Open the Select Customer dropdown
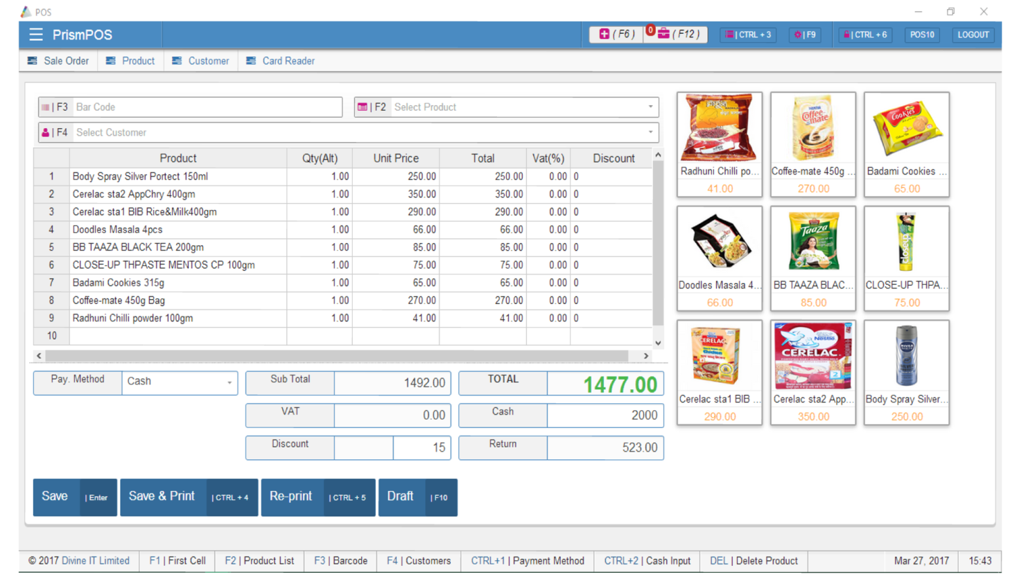The height and width of the screenshot is (577, 1026). 650,132
